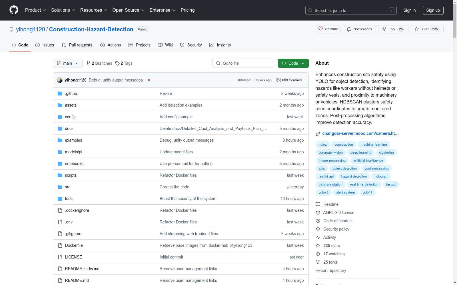Click the config folder icon

[x=60, y=117]
